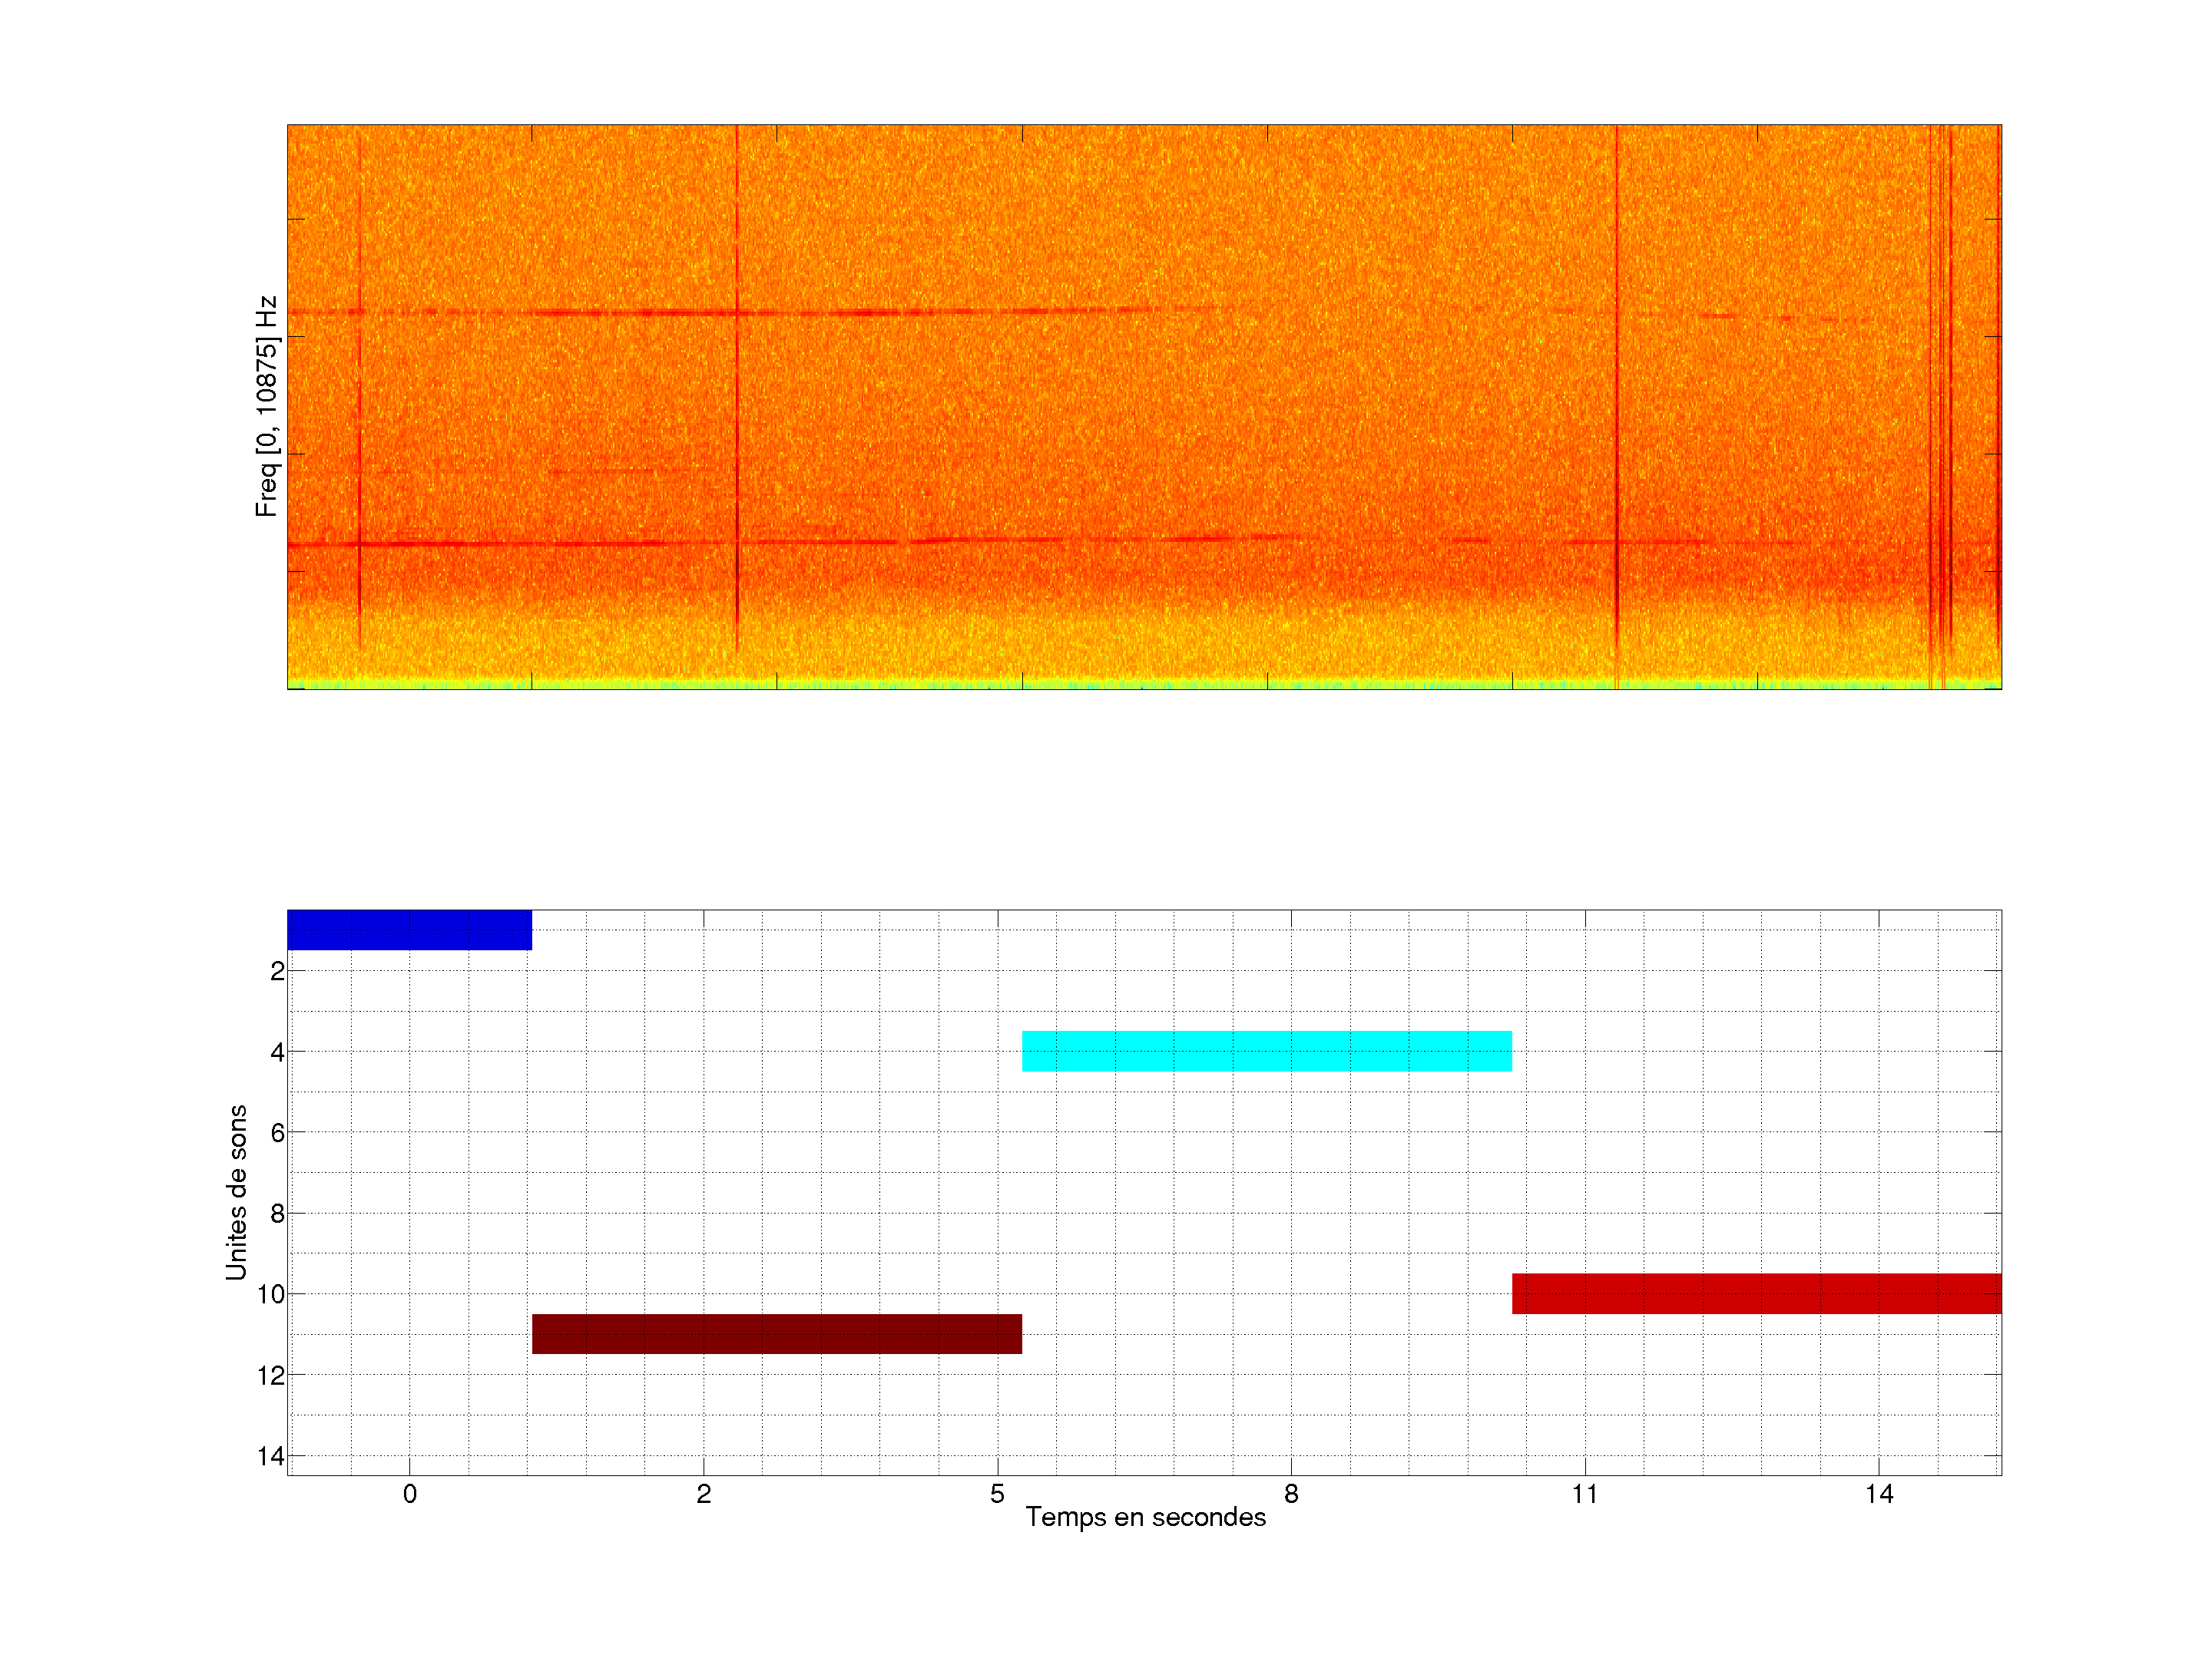This screenshot has width=2212, height=1658.
Task: Click y-axis tick label 12
Action: [x=271, y=1376]
